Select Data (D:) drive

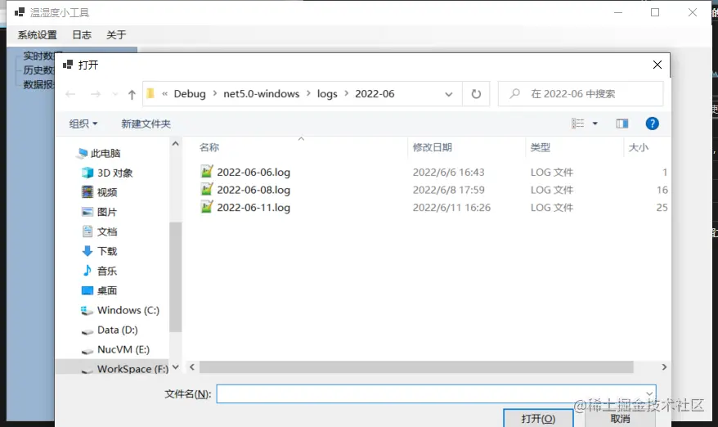[118, 330]
